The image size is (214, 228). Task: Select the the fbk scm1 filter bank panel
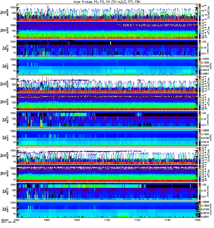(107, 209)
